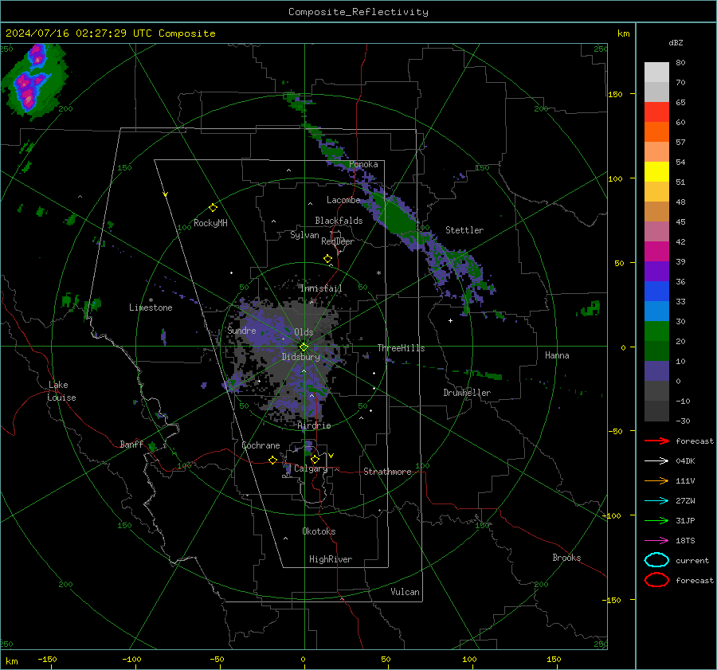Click the Okotoks city label
717x670 pixels.
pyautogui.click(x=319, y=531)
